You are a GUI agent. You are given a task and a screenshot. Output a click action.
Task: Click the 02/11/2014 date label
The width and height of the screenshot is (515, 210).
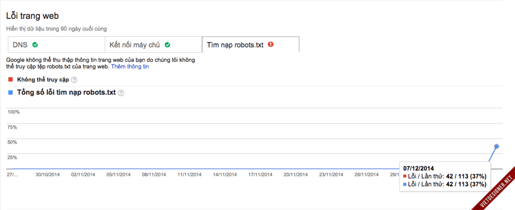point(83,174)
